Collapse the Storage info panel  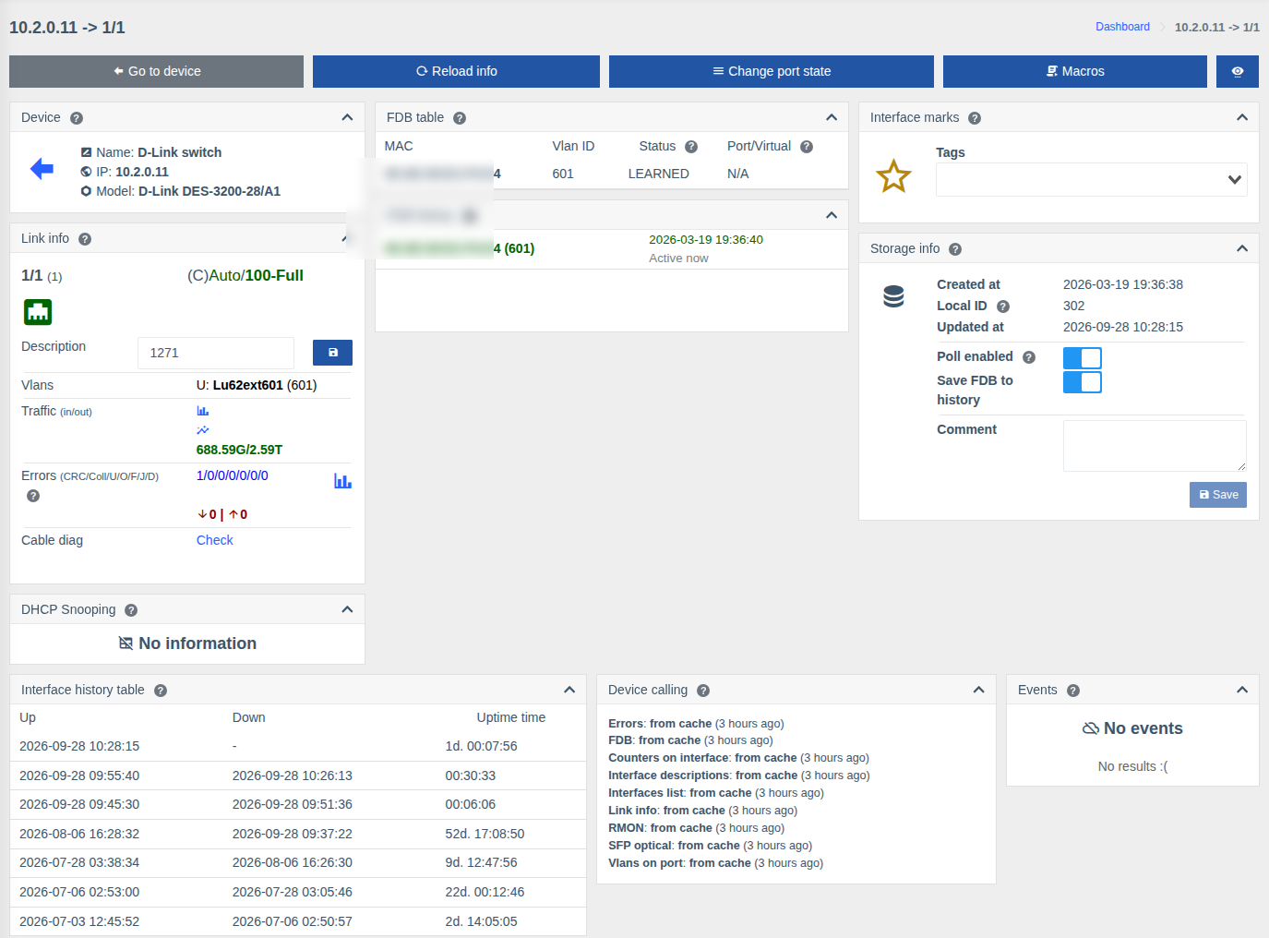tap(1242, 248)
